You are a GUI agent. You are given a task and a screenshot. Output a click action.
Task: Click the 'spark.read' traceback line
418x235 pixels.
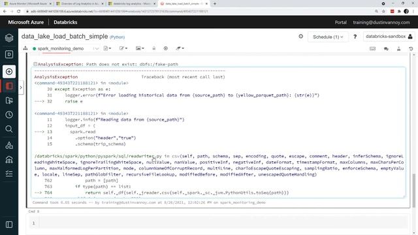pyautogui.click(x=83, y=132)
